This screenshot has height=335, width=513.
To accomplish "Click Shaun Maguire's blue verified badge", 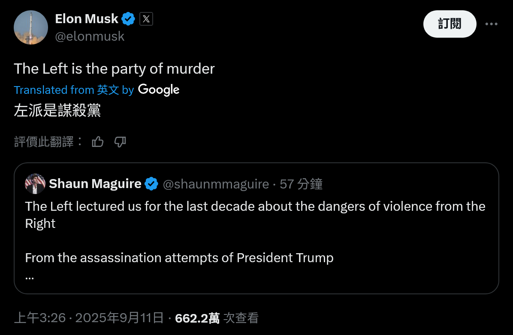I will click(151, 184).
